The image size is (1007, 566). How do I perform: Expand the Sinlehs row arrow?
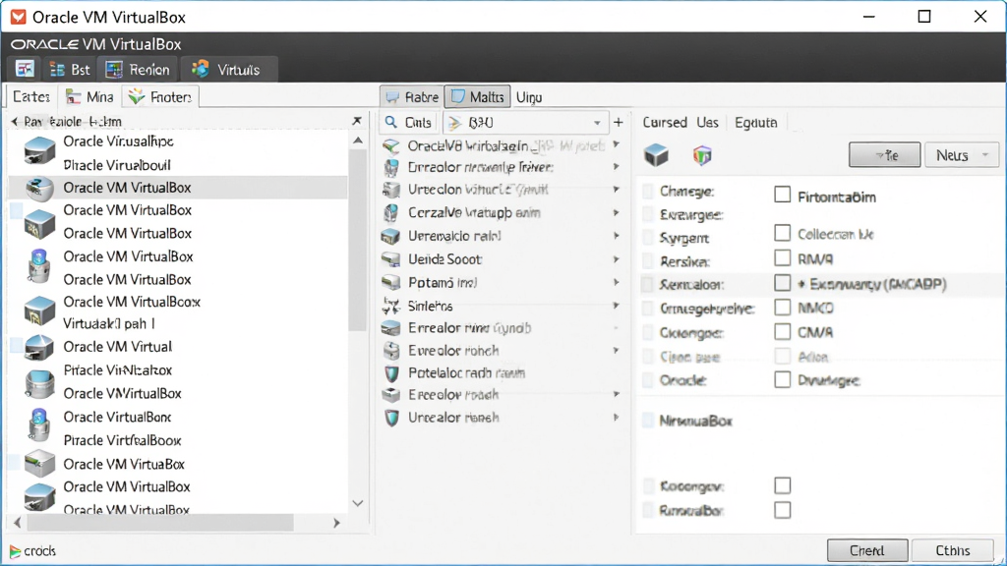(x=616, y=306)
